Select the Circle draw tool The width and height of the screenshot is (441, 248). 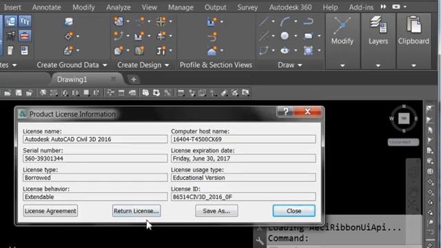[285, 36]
